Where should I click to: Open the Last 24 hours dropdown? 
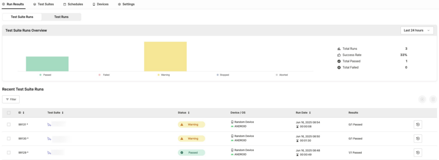(417, 30)
